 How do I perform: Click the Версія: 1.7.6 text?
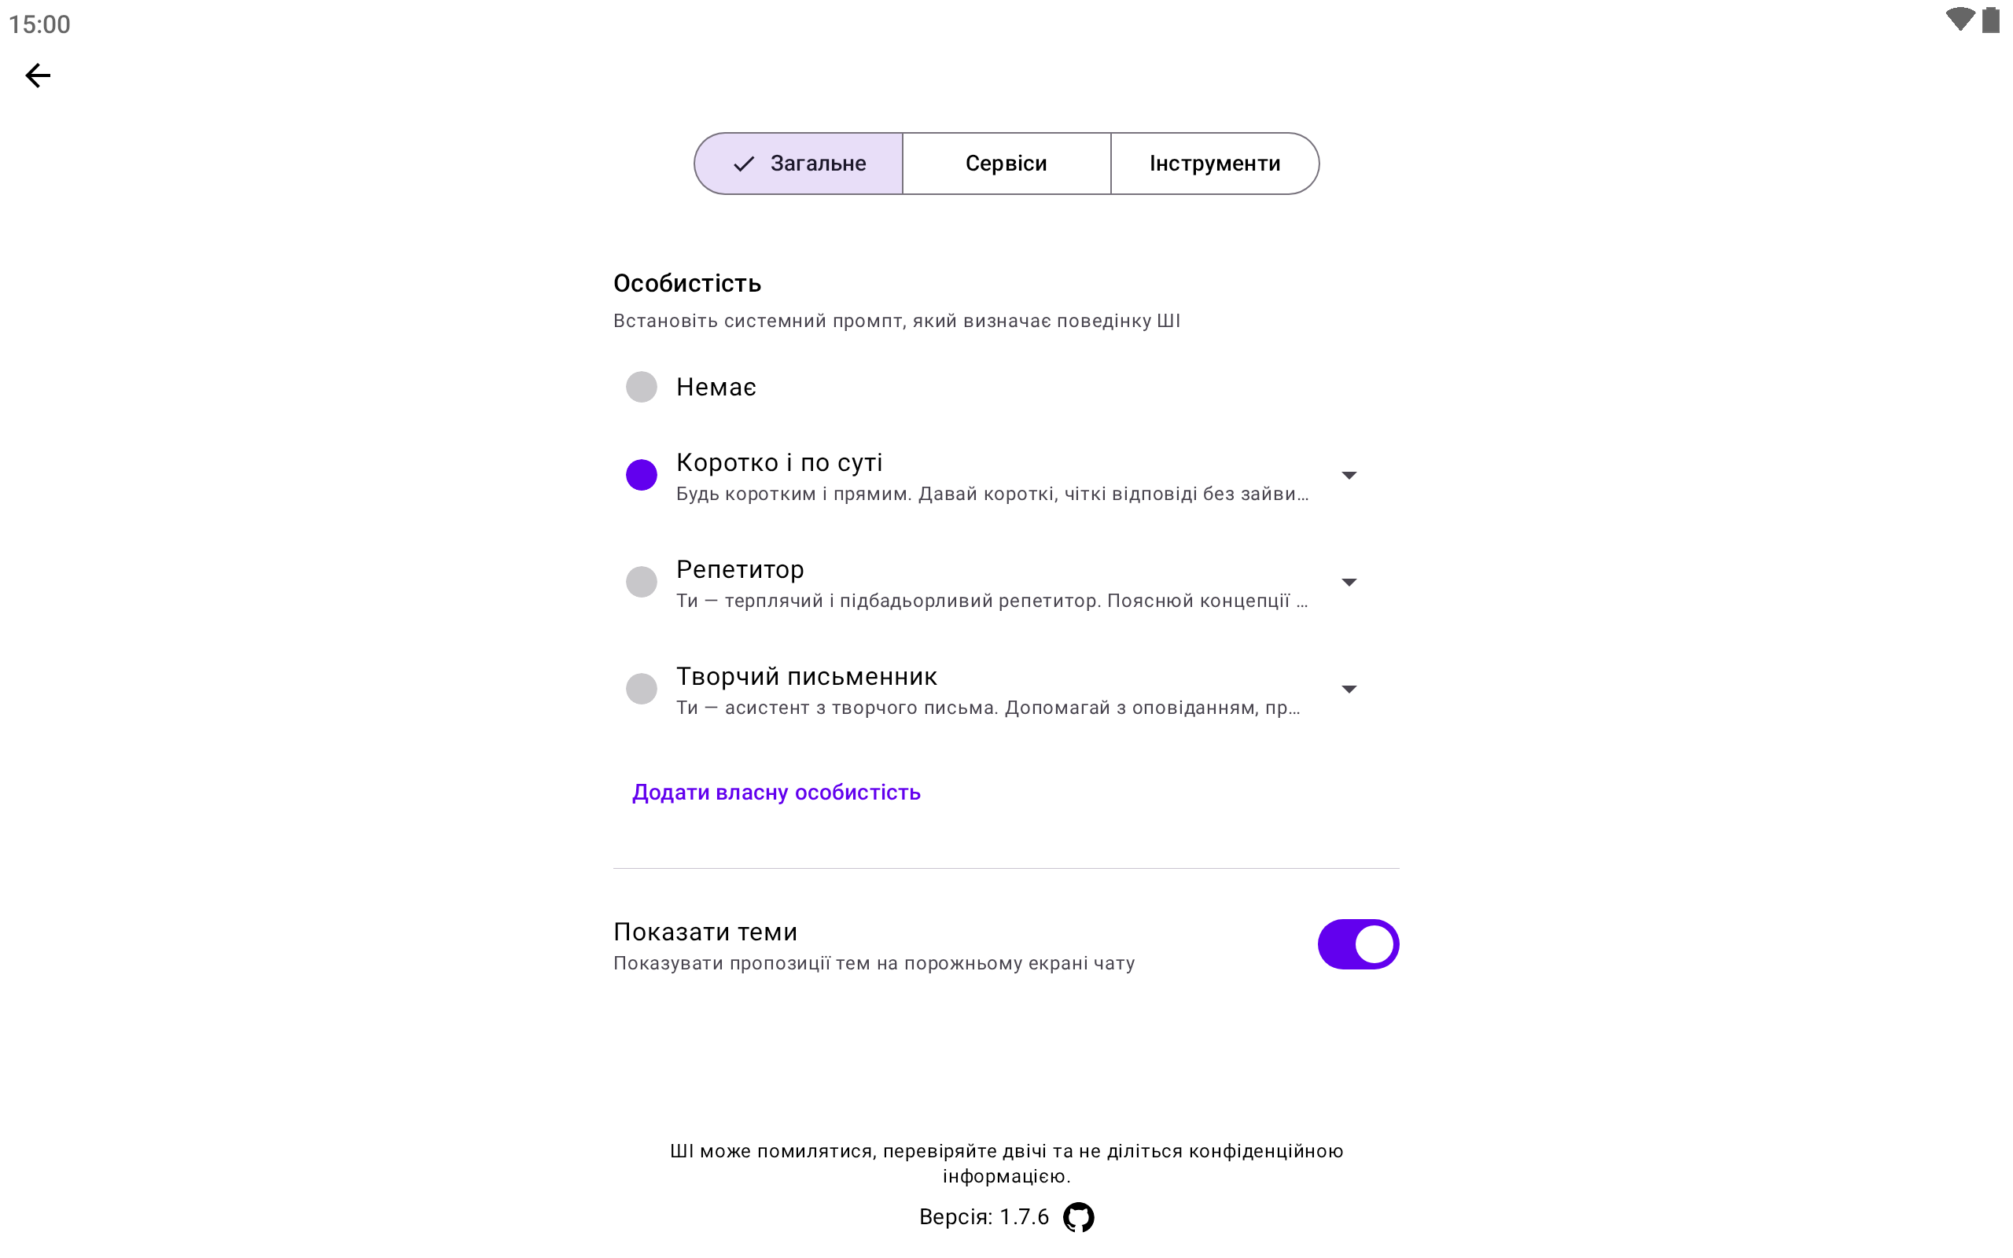(x=983, y=1217)
